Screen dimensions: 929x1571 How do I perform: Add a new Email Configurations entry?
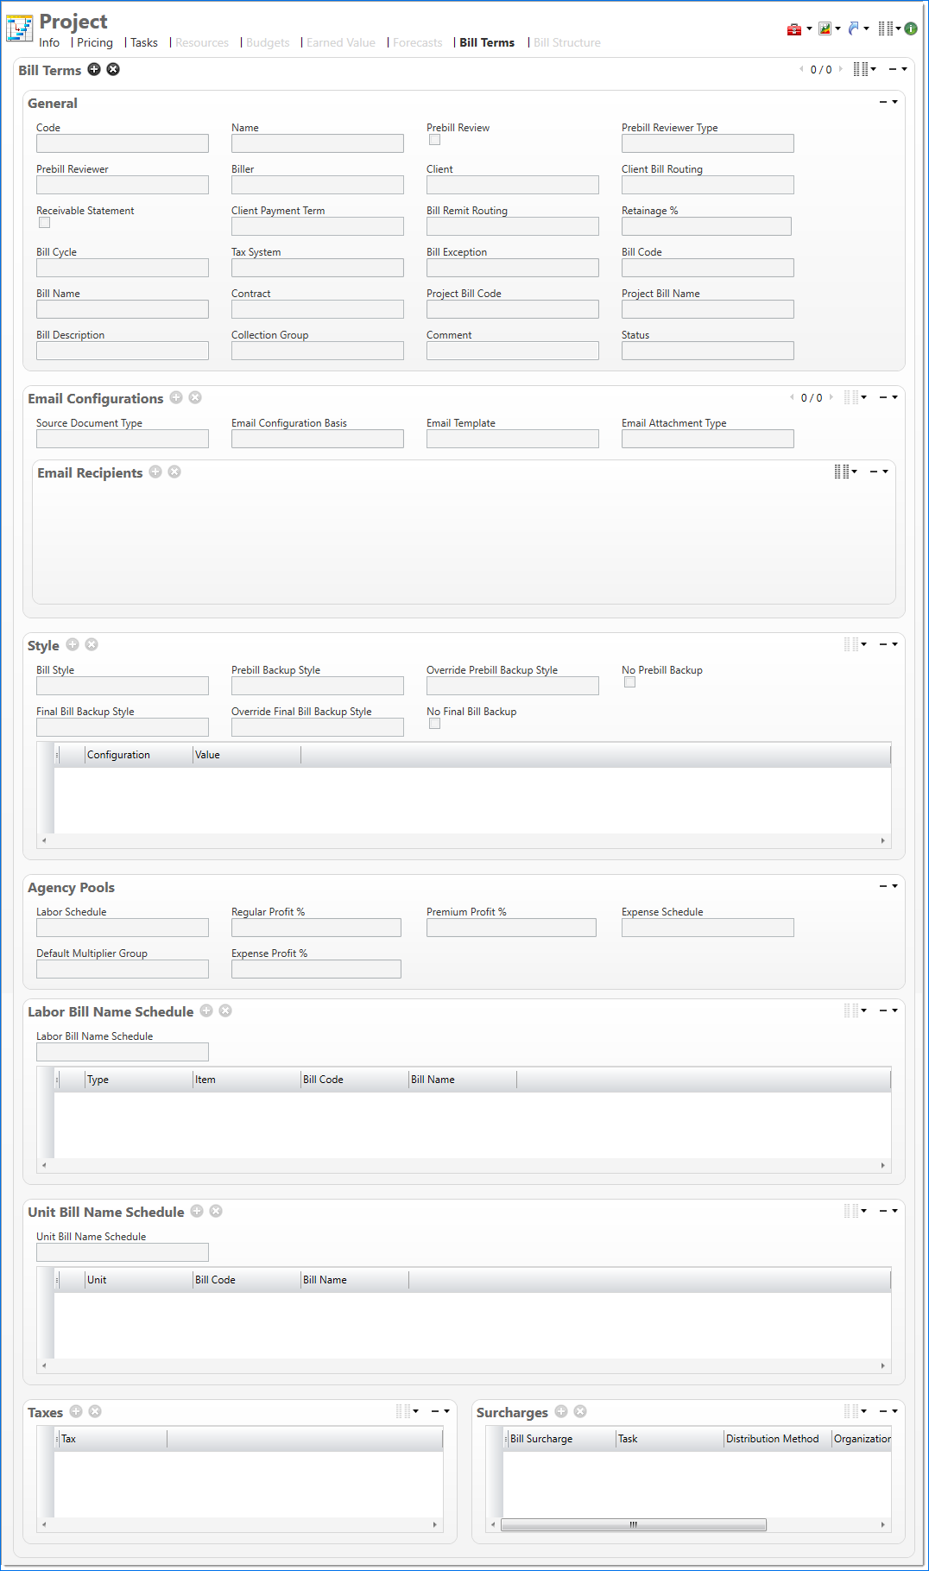tap(176, 397)
